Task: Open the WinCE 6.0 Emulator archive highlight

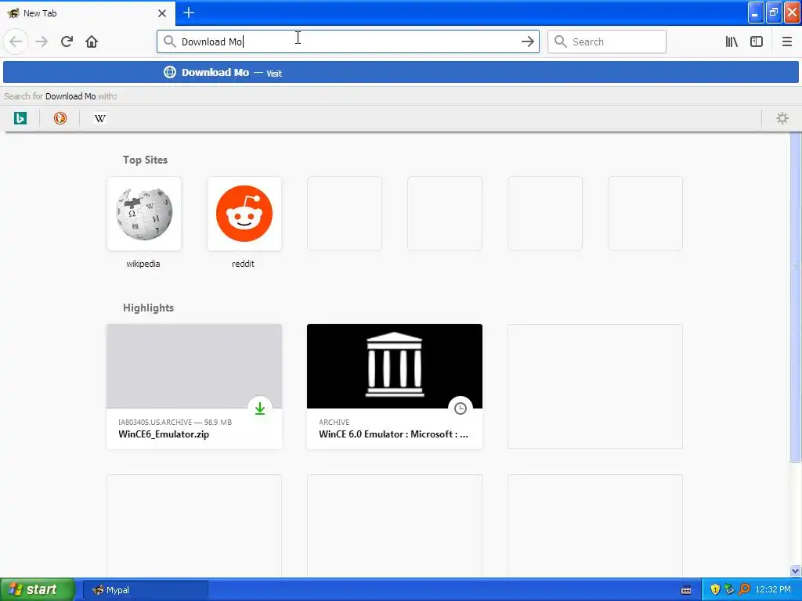Action: pyautogui.click(x=395, y=387)
